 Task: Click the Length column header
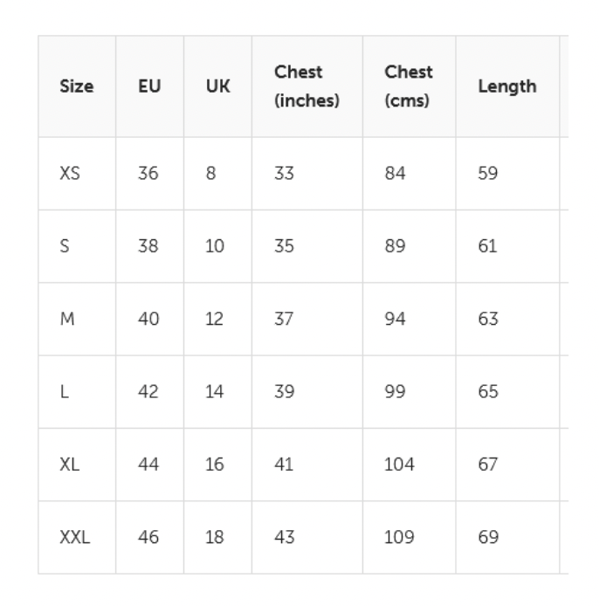coord(507,86)
